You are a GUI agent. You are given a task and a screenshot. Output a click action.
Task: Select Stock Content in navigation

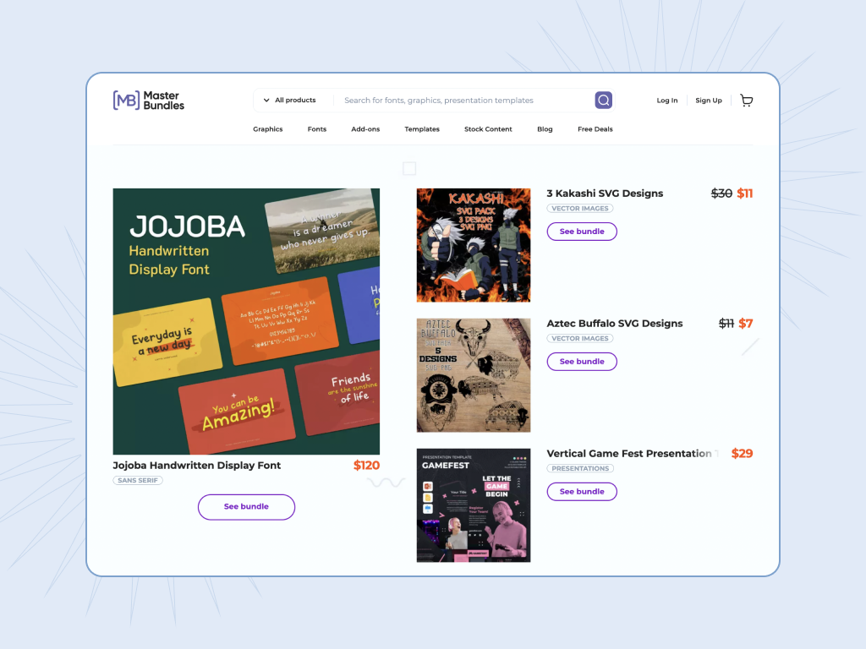point(488,129)
